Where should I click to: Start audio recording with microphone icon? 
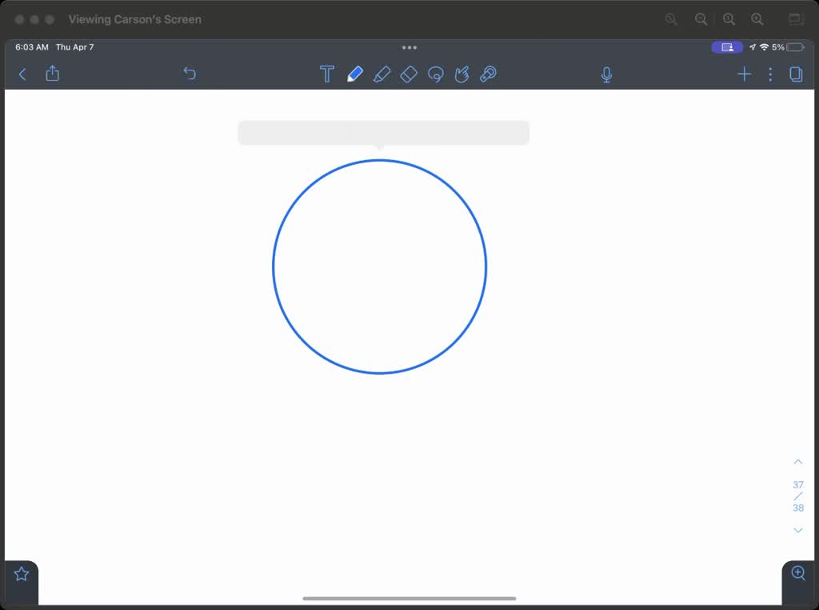[606, 74]
